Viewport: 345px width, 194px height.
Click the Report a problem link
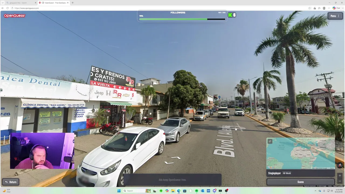pos(339,186)
